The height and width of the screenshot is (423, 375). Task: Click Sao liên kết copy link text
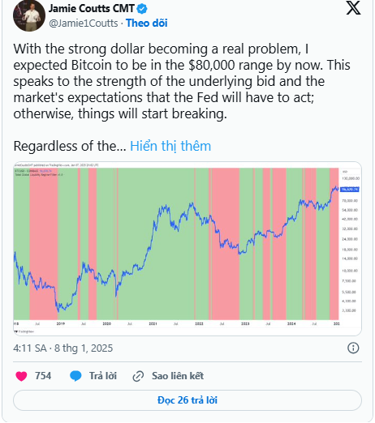pyautogui.click(x=178, y=376)
